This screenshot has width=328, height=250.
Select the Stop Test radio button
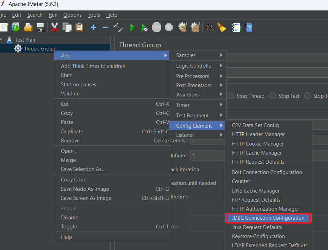[x=273, y=96]
